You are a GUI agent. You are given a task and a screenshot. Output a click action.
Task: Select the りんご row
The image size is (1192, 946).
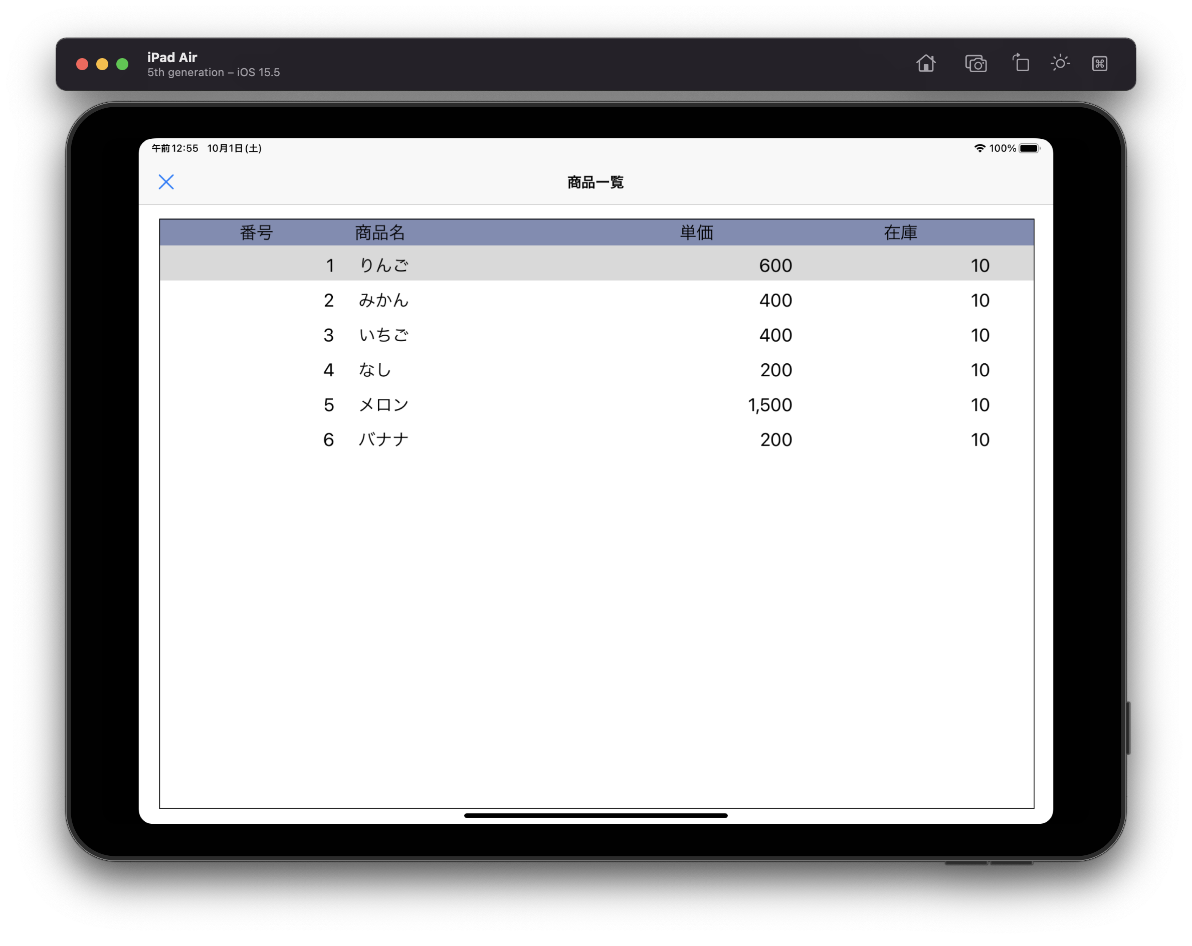click(596, 265)
